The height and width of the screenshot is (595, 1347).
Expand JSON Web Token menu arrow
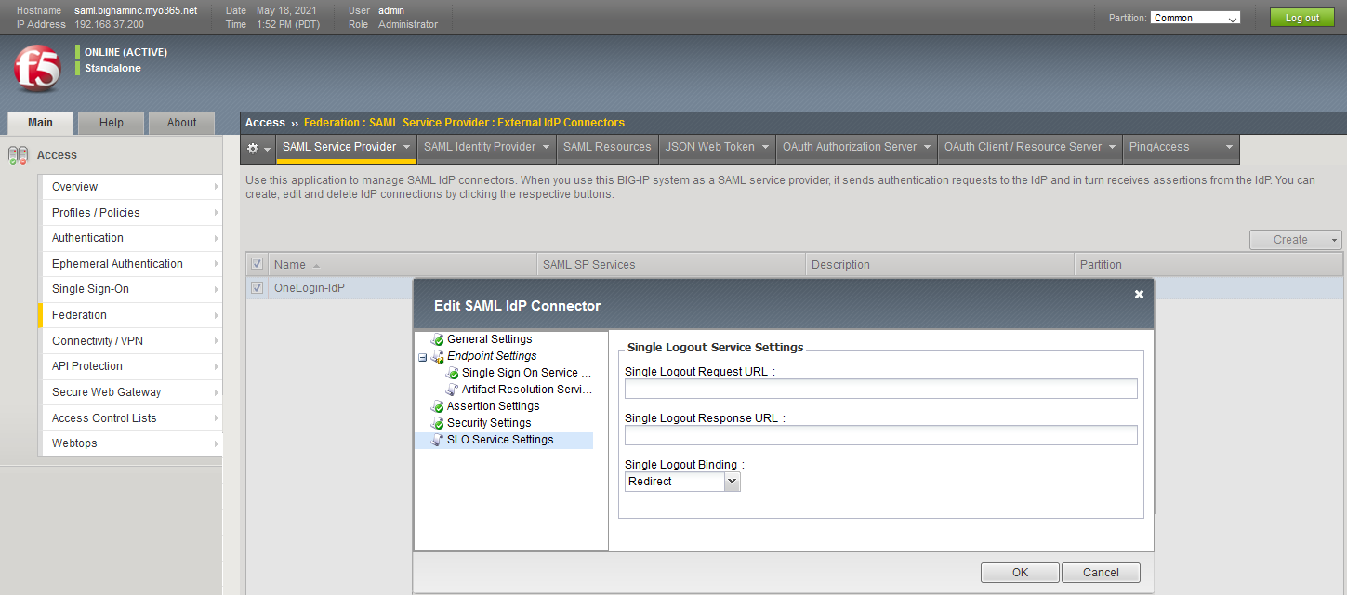(x=765, y=147)
